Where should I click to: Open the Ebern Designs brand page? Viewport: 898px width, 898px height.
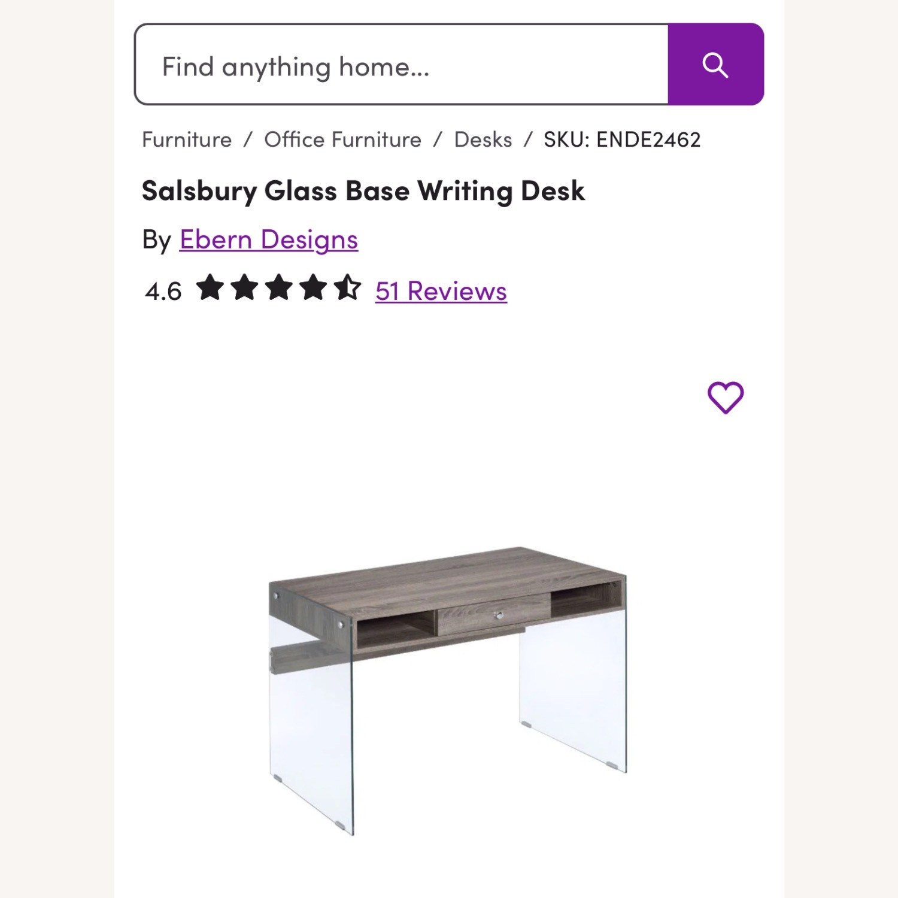268,239
